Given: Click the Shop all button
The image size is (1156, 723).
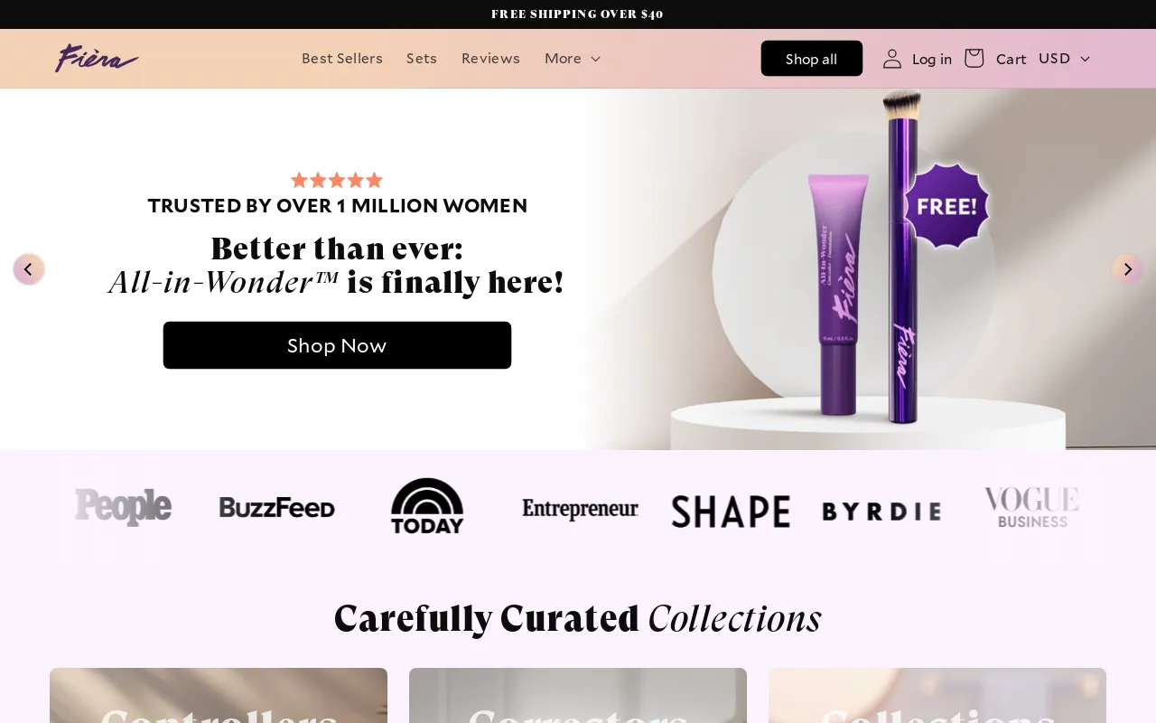Looking at the screenshot, I should pos(812,59).
